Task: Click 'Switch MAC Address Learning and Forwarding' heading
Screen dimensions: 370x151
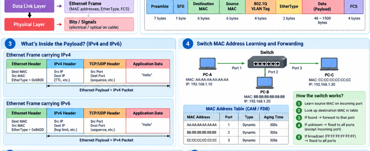Action: click(x=250, y=44)
